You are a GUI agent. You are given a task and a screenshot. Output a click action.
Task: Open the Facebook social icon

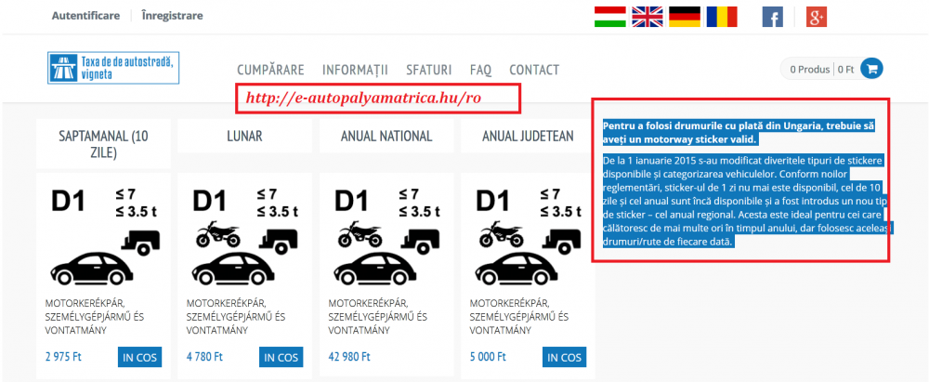coord(772,16)
